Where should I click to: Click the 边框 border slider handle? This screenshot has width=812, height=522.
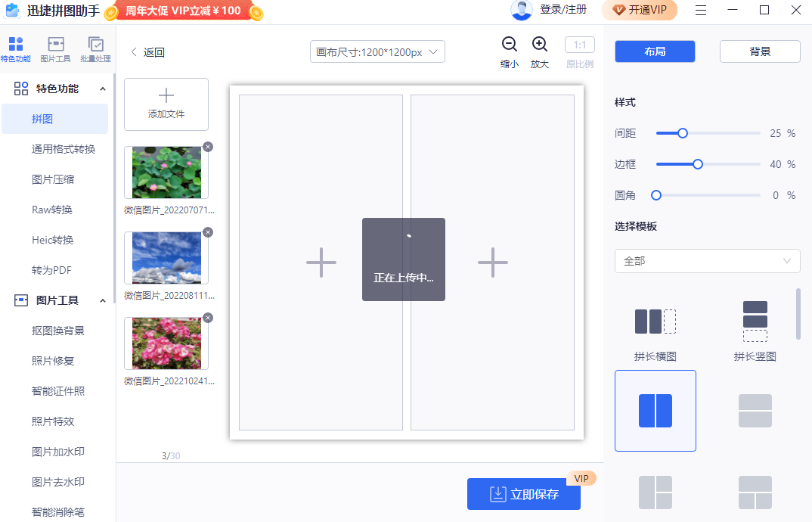(x=697, y=163)
